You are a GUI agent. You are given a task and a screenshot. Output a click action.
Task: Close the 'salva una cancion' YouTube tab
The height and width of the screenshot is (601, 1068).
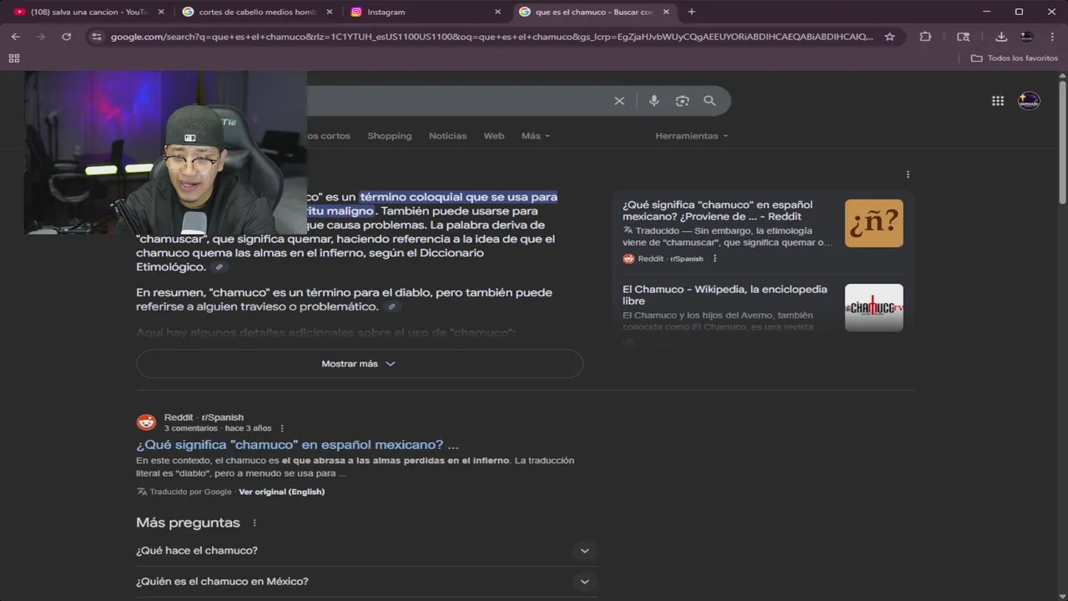coord(161,12)
